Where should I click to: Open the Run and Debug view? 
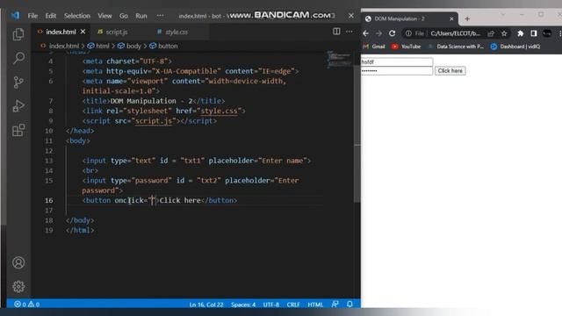pyautogui.click(x=18, y=106)
